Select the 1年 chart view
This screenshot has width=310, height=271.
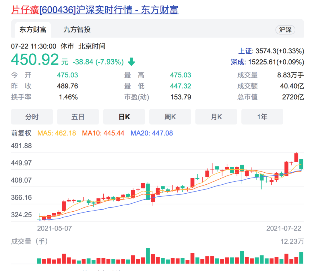click(262, 117)
